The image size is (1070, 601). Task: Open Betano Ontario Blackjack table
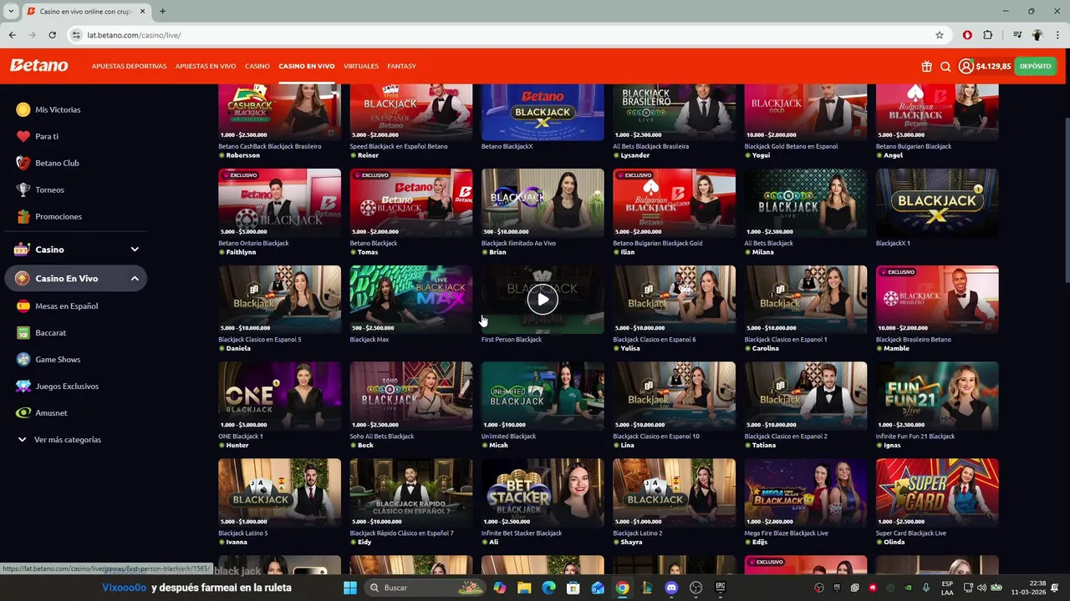pyautogui.click(x=279, y=203)
